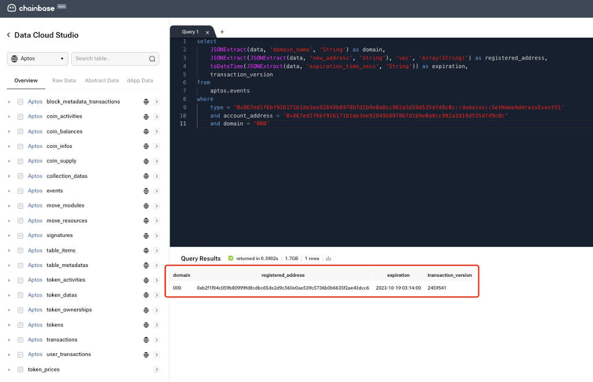The height and width of the screenshot is (382, 593).
Task: Click the search magnifier icon
Action: tap(152, 59)
